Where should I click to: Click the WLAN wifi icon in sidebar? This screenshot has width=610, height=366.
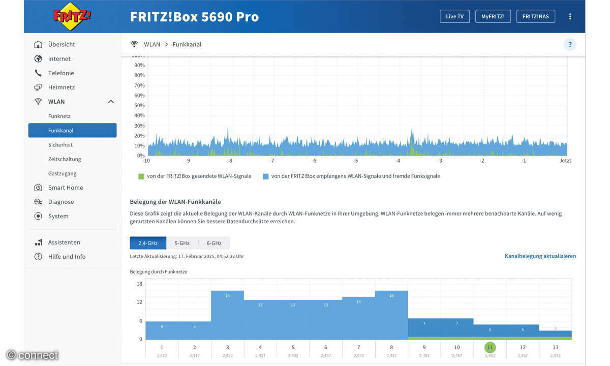click(x=38, y=101)
